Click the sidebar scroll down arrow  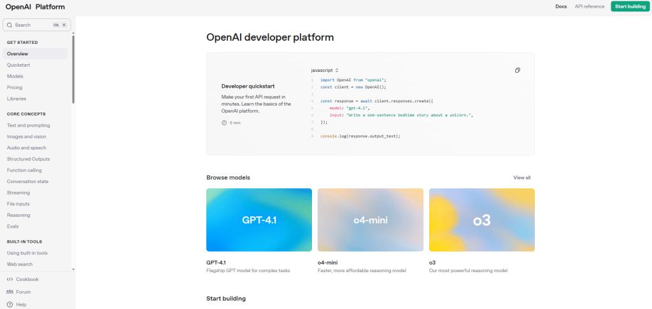coord(74,269)
